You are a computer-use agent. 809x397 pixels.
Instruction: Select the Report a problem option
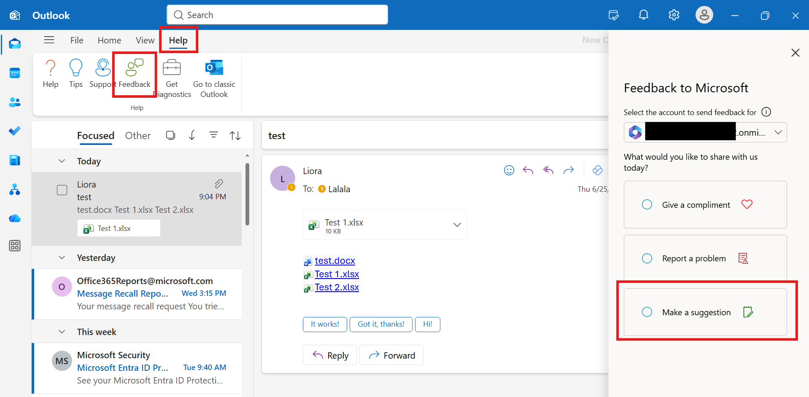coord(705,258)
